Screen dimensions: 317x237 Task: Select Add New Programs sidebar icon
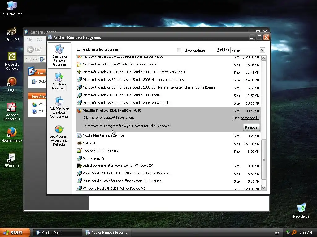[59, 81]
